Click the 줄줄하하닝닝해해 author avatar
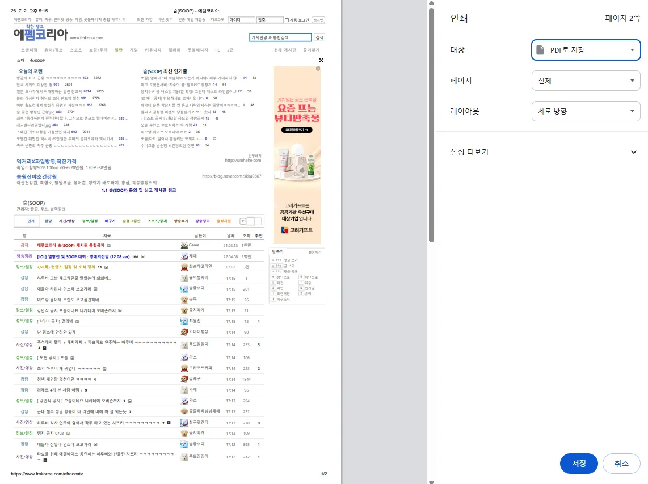Image resolution: width=648 pixels, height=484 pixels. [x=184, y=411]
